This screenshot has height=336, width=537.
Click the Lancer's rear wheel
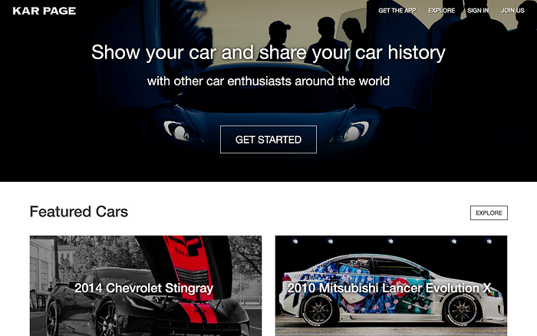(317, 310)
